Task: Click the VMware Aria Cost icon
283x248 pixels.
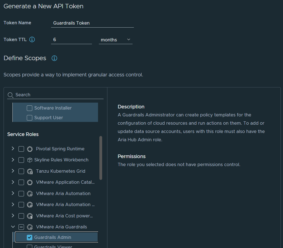Action: coord(30,216)
